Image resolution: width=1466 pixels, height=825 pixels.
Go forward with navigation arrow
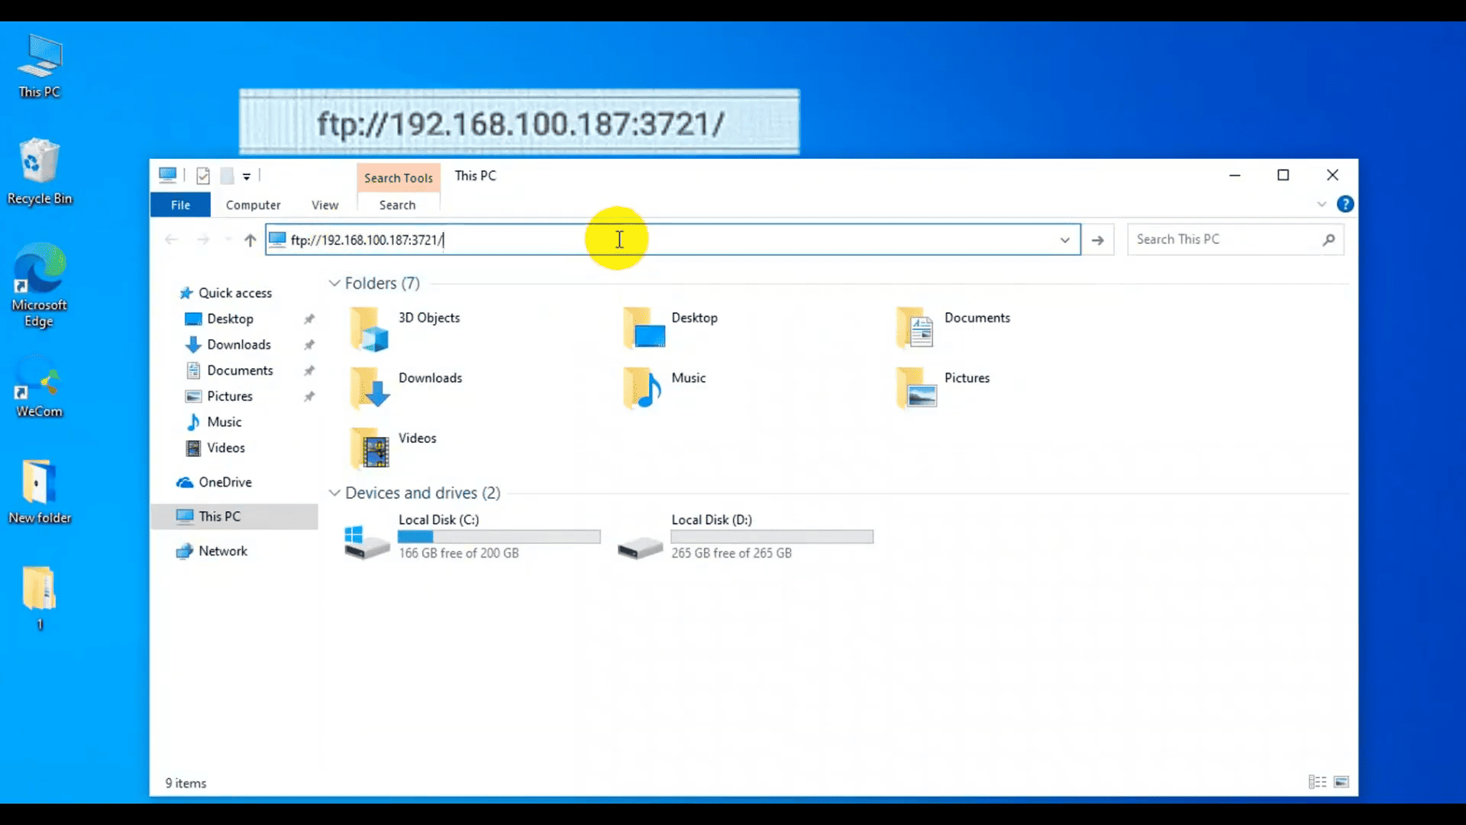[203, 240]
